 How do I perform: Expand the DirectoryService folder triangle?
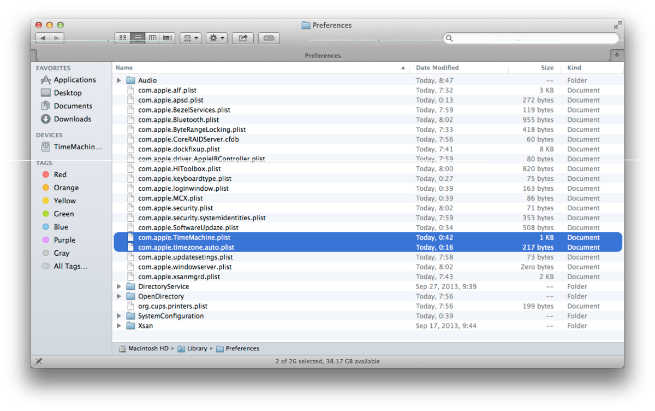pos(119,286)
